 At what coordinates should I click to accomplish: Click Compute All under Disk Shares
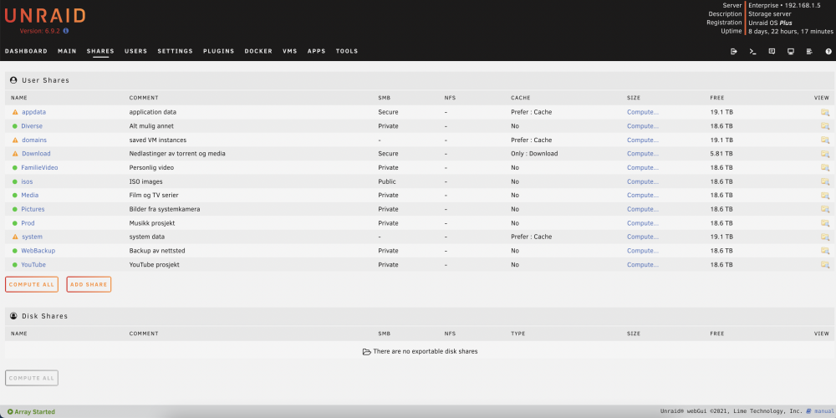click(32, 378)
